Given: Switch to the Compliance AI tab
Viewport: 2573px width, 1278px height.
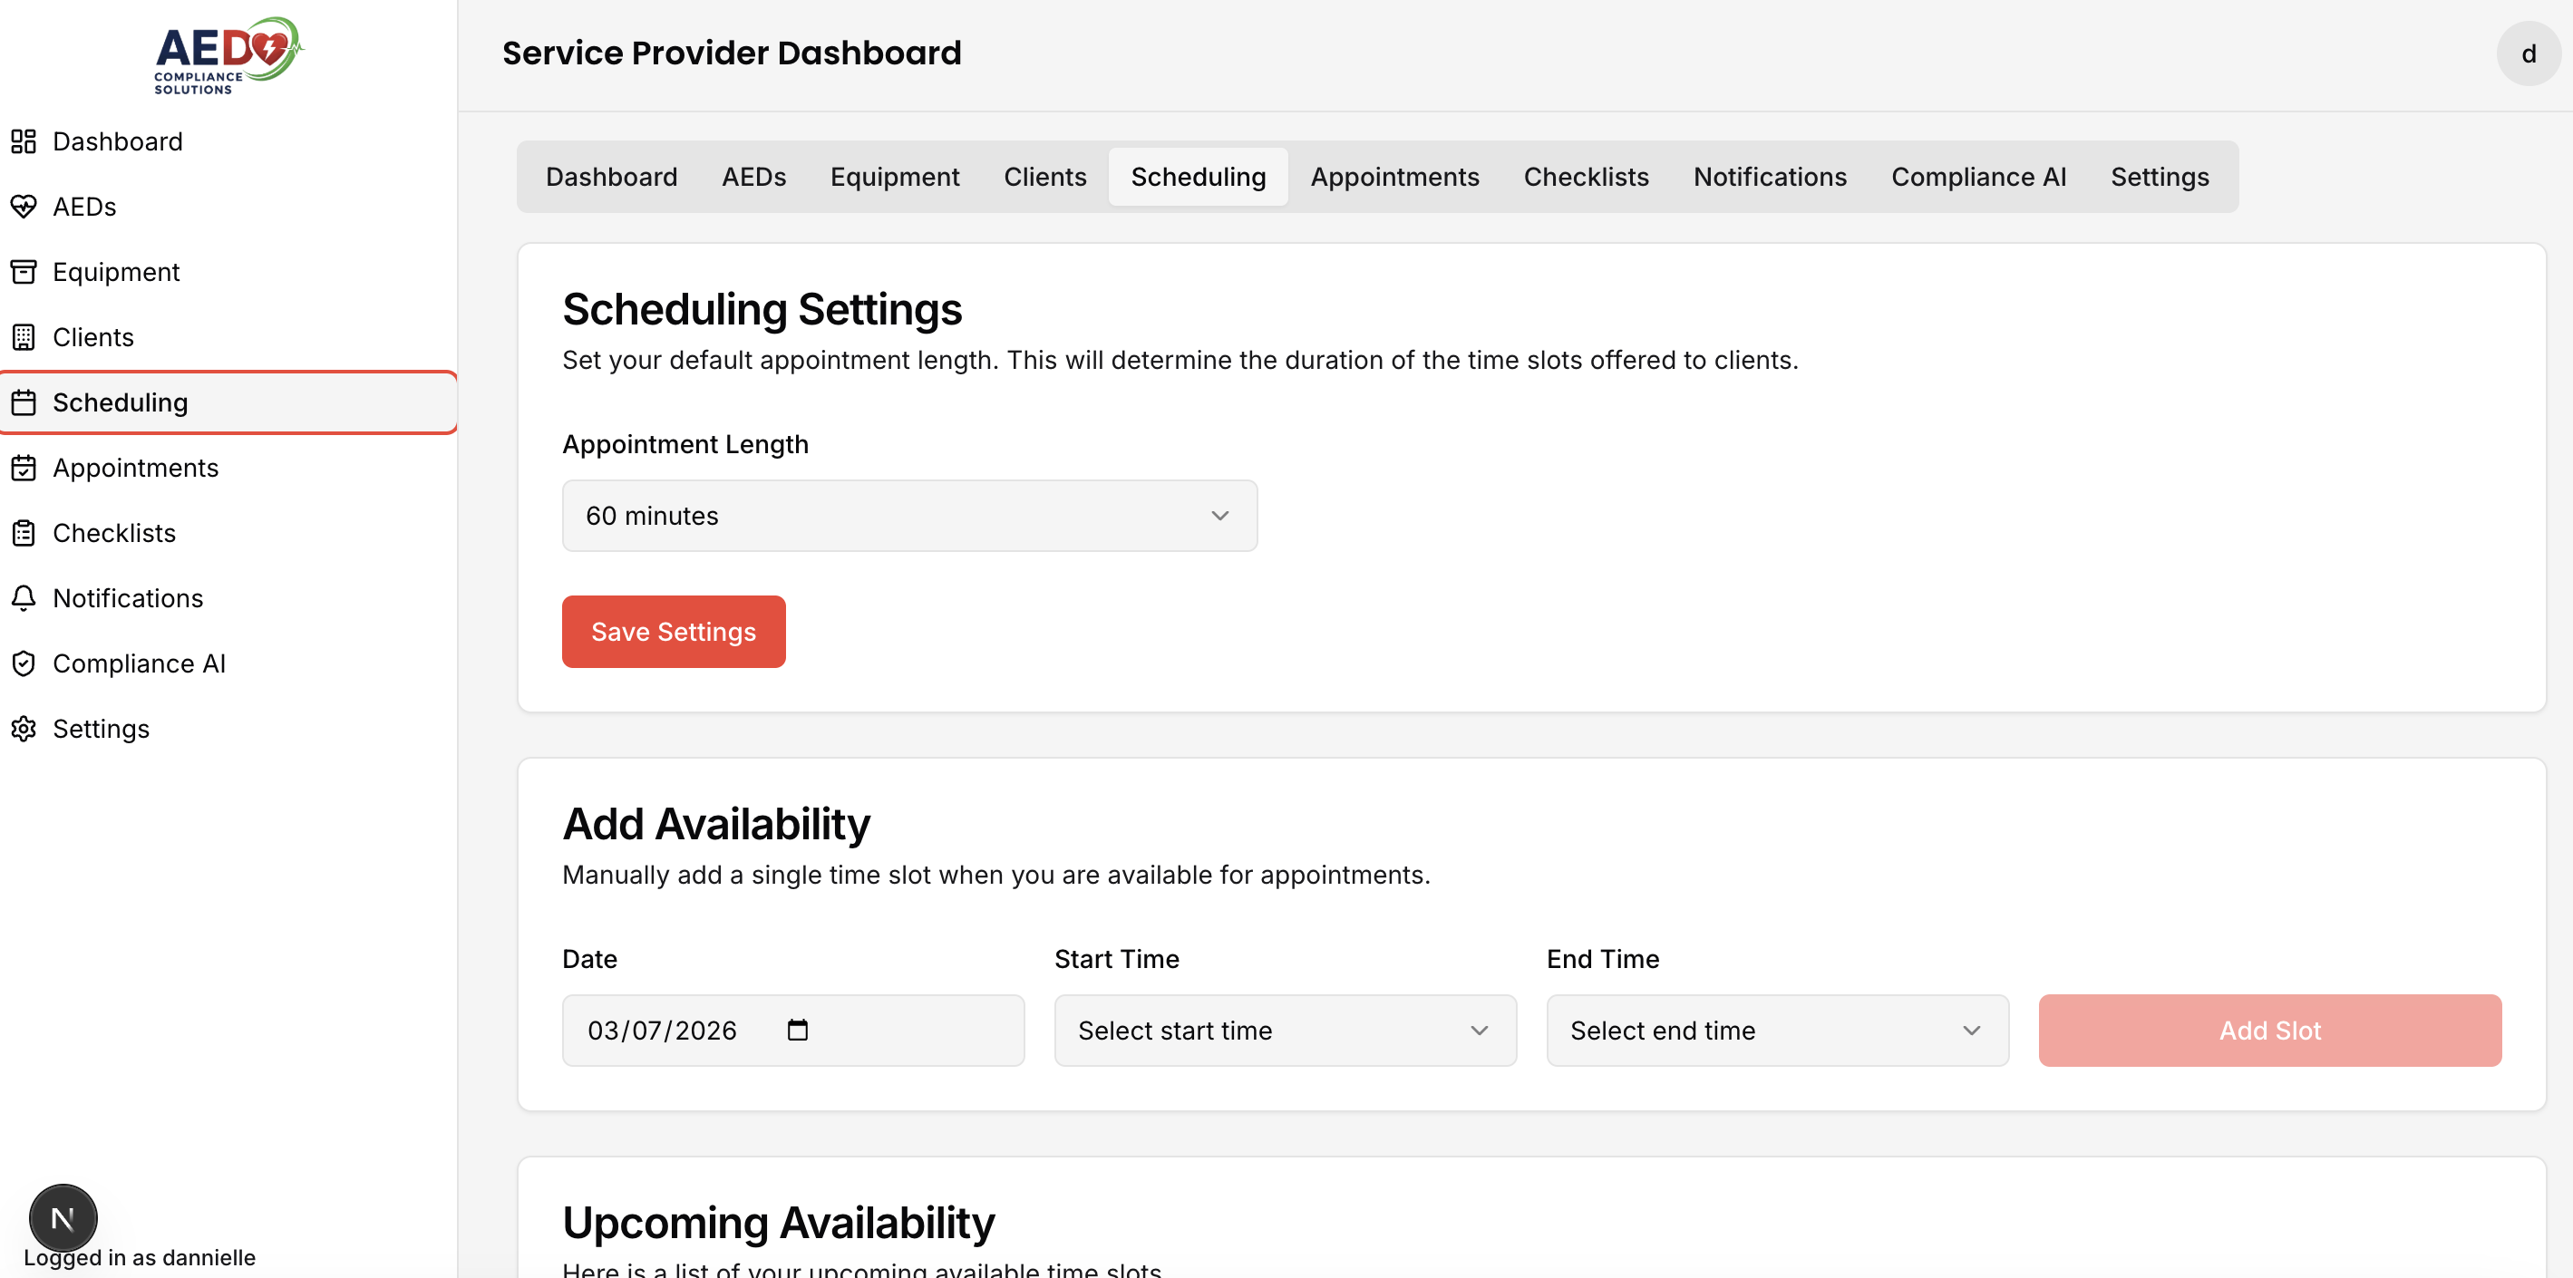Looking at the screenshot, I should point(1977,177).
